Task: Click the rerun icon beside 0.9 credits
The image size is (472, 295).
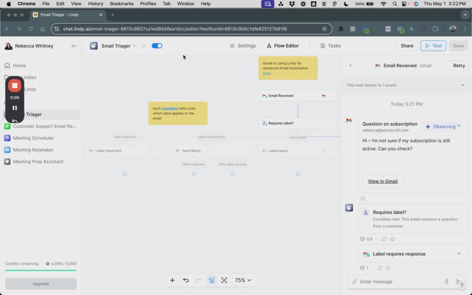Action: pos(384,239)
